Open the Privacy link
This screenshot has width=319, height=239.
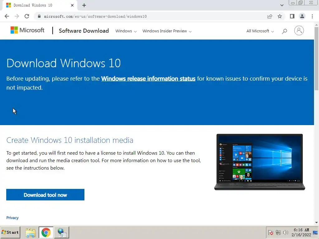[x=12, y=218]
